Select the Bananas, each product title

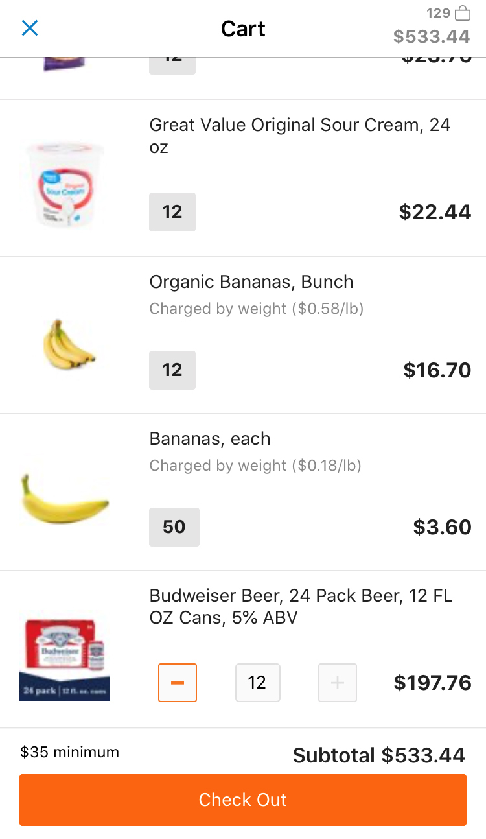tap(210, 439)
